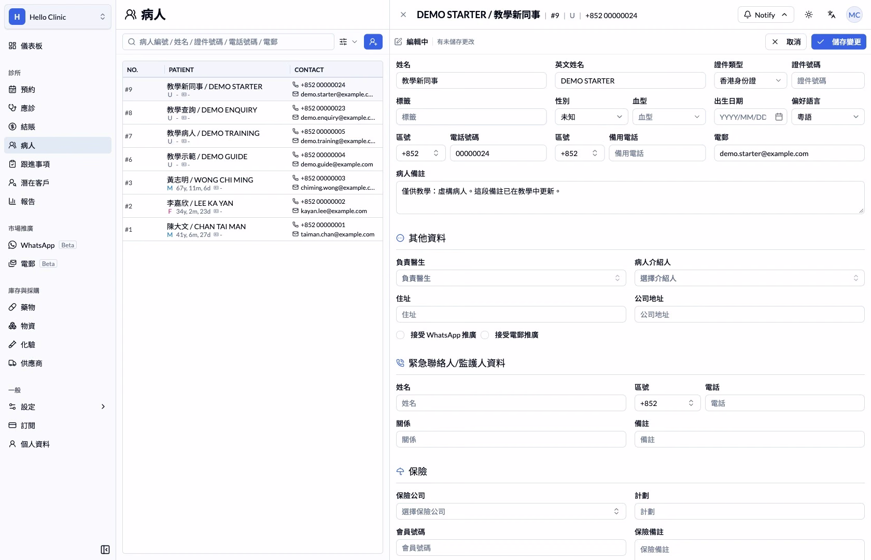Open the Notify dropdown button
This screenshot has height=560, width=871.
tap(766, 15)
